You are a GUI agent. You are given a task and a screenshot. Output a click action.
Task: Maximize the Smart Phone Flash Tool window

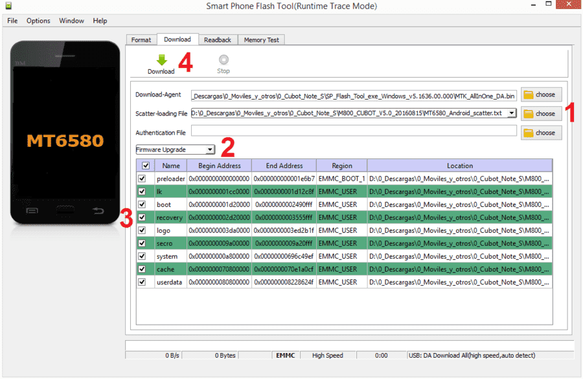point(549,5)
